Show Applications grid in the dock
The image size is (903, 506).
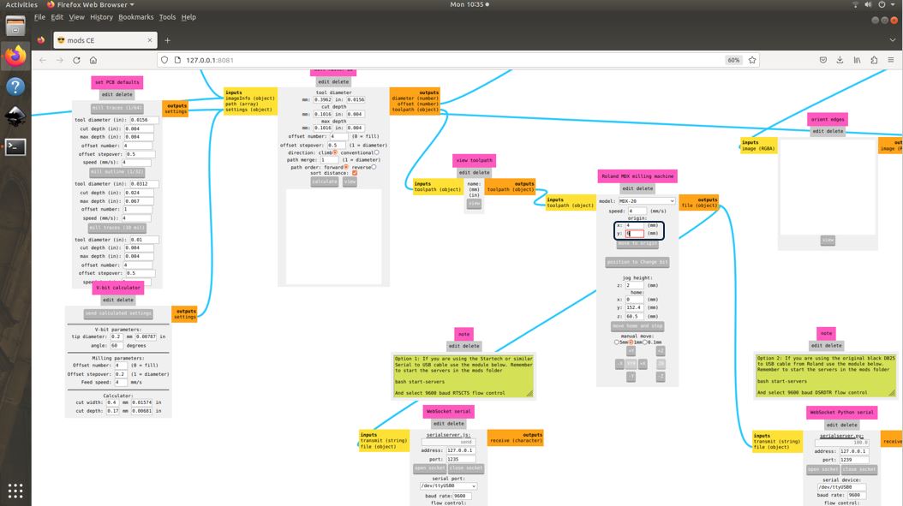tap(15, 491)
